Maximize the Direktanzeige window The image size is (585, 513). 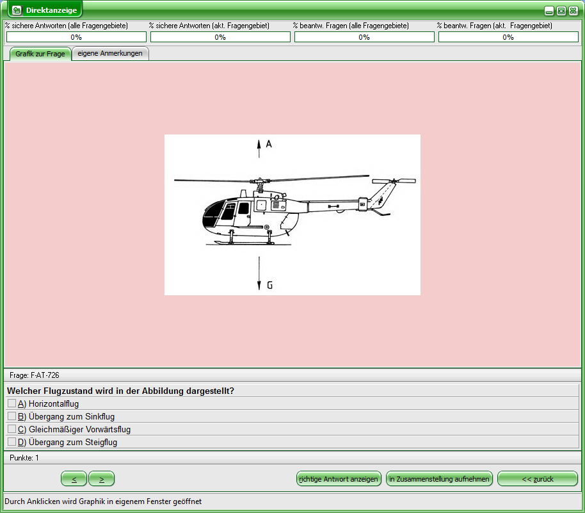561,11
